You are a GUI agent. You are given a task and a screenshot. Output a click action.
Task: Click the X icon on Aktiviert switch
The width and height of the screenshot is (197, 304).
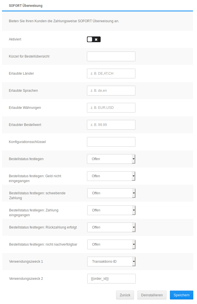pyautogui.click(x=96, y=39)
